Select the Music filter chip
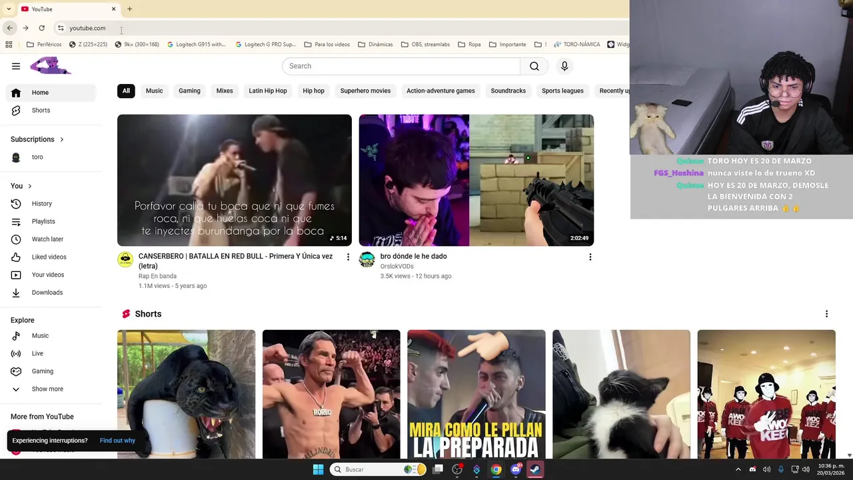Viewport: 853px width, 480px height. coord(154,91)
